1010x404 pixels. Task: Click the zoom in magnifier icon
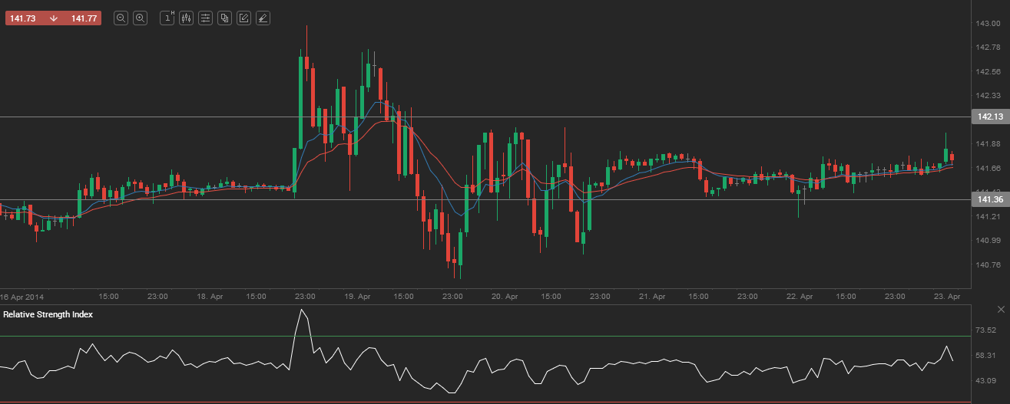(140, 18)
